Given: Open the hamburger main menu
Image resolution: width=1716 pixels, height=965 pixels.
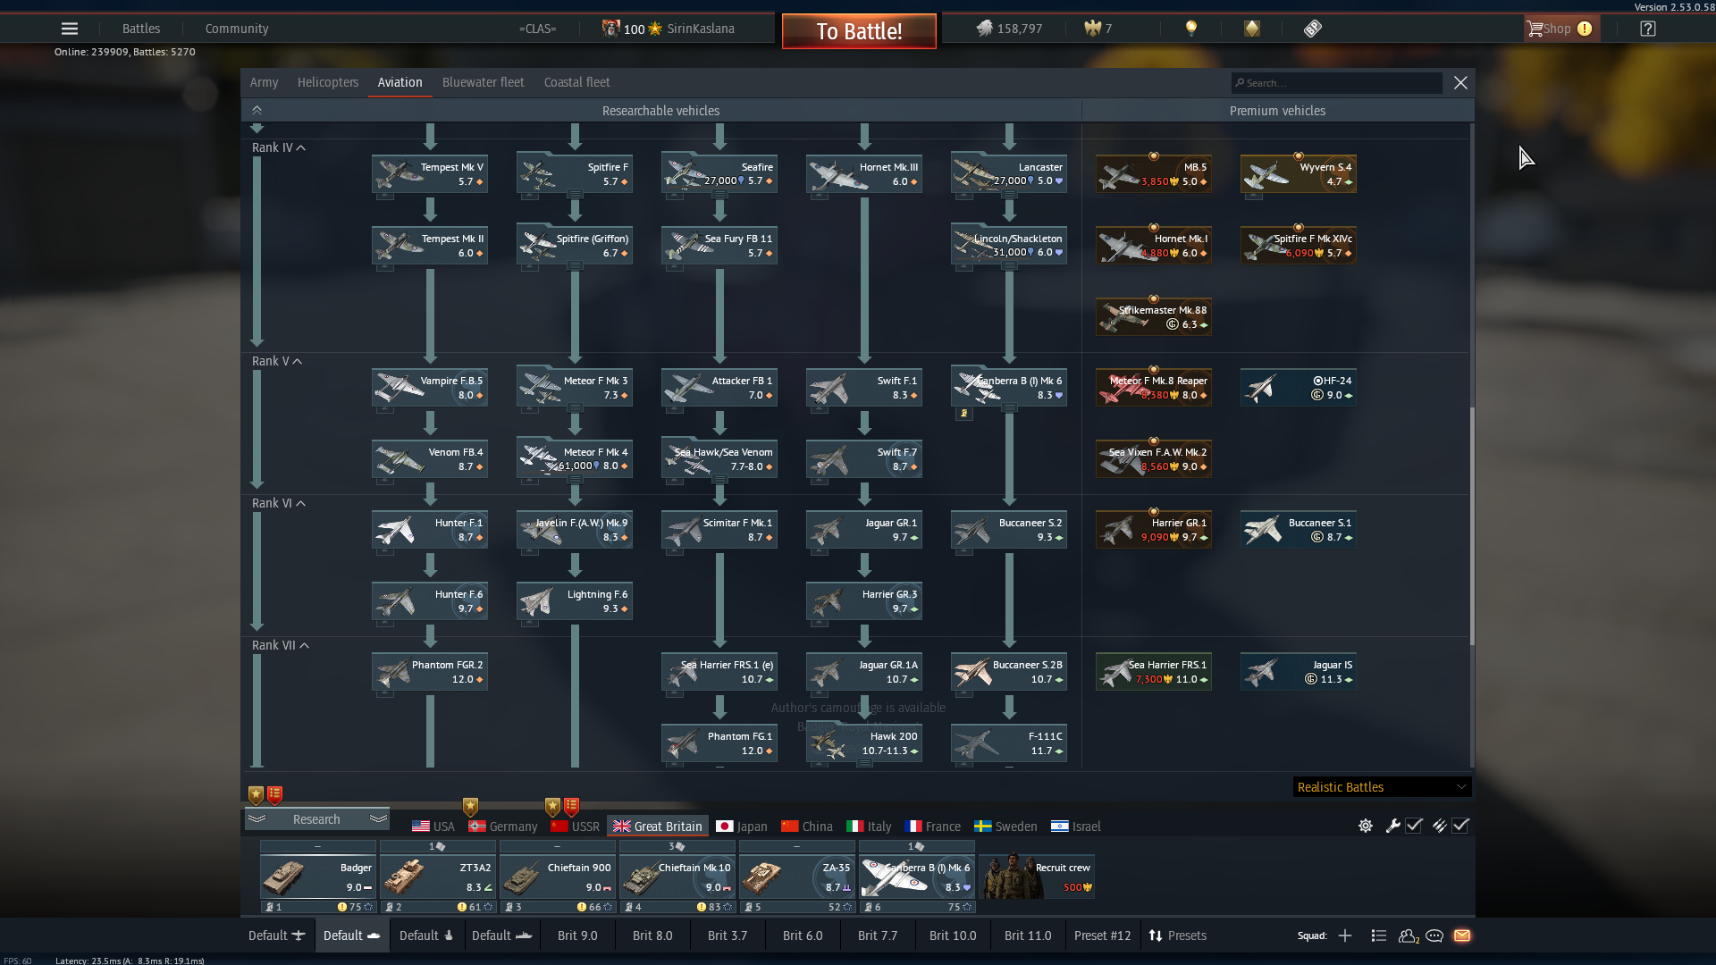Looking at the screenshot, I should pyautogui.click(x=69, y=29).
